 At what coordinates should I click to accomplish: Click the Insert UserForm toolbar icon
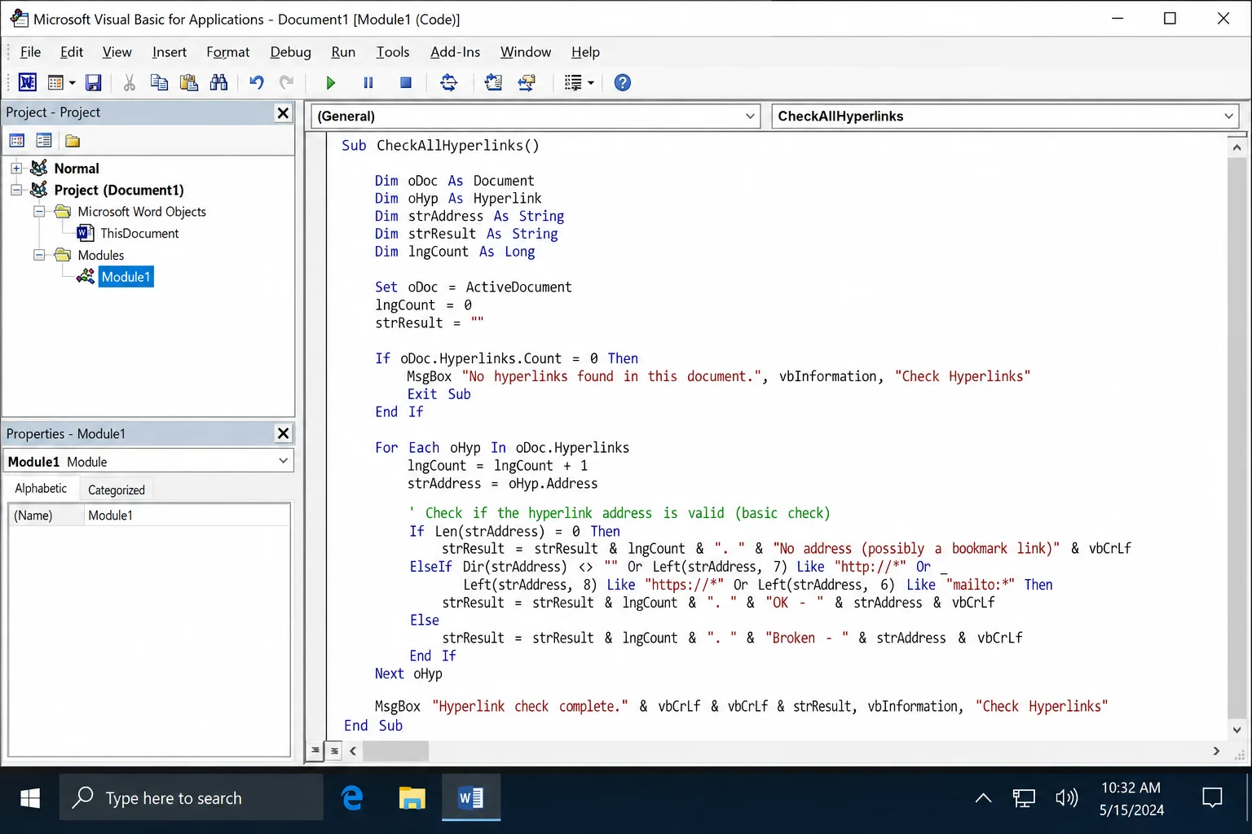[55, 82]
